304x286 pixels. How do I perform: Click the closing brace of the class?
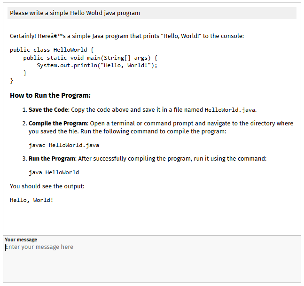pos(12,81)
